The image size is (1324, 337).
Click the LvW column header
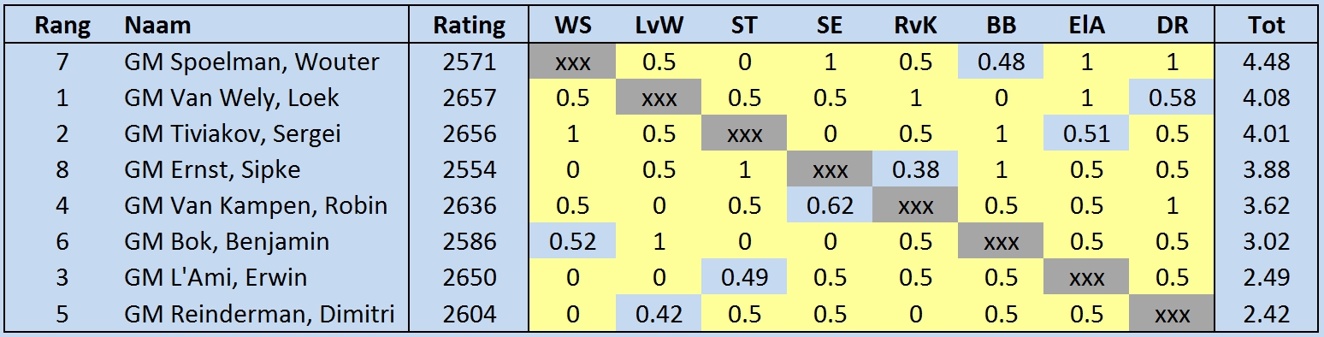(x=658, y=26)
